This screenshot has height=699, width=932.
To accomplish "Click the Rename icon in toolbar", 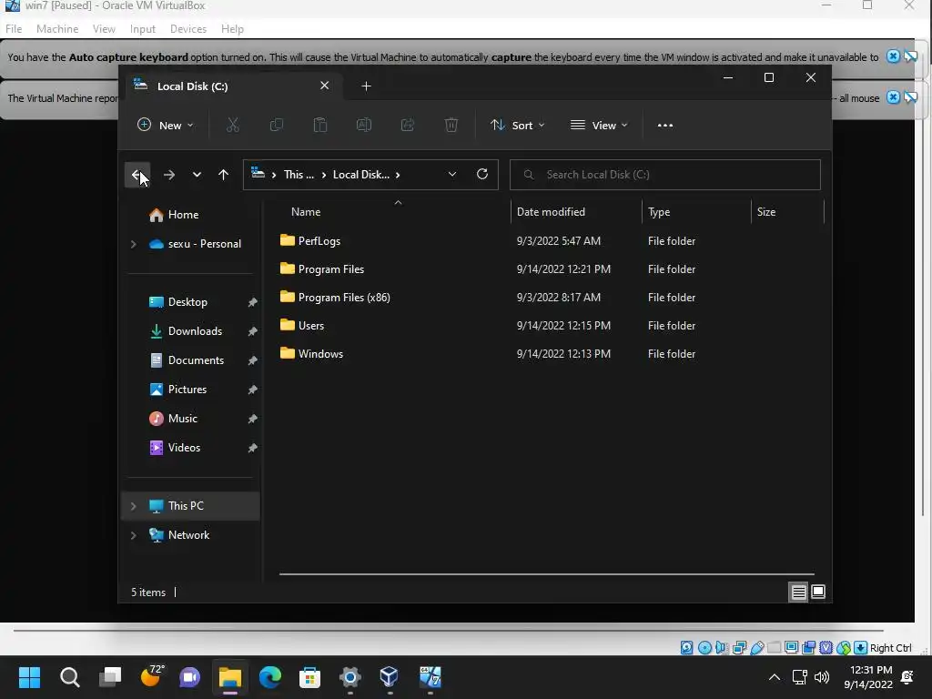I will [x=364, y=125].
